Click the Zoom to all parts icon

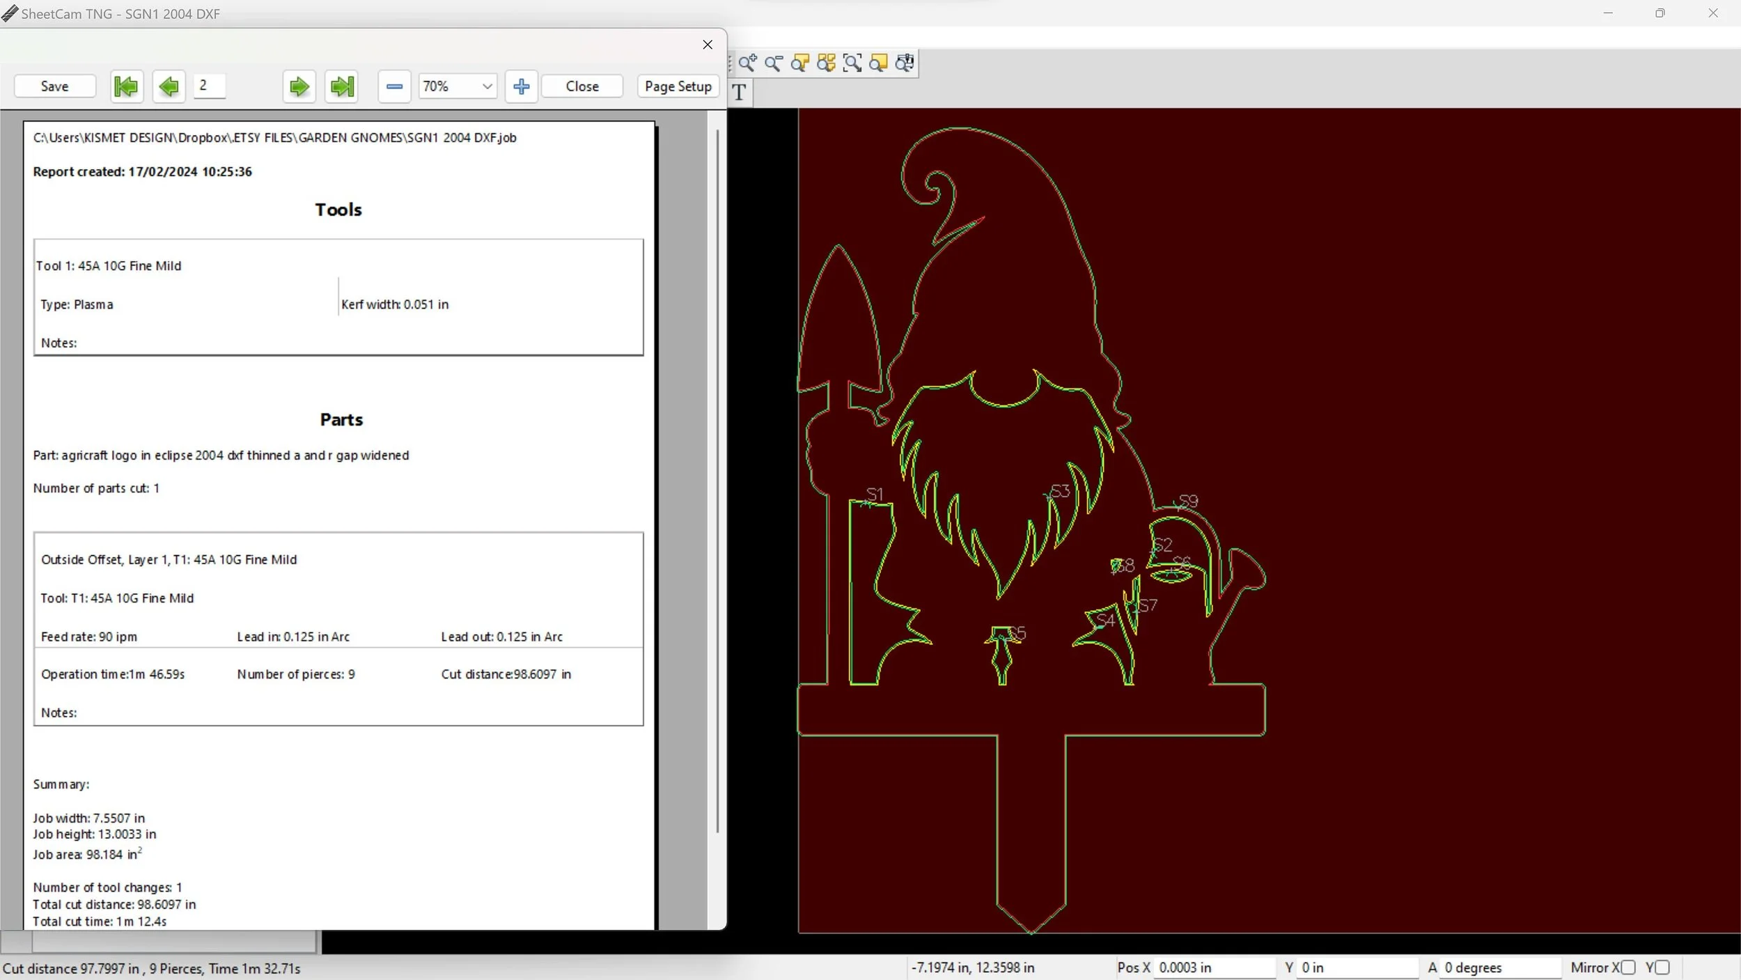(x=826, y=63)
